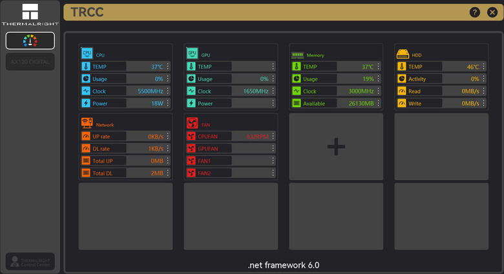The height and width of the screenshot is (274, 504).
Task: Close the TRCC window
Action: pyautogui.click(x=492, y=12)
